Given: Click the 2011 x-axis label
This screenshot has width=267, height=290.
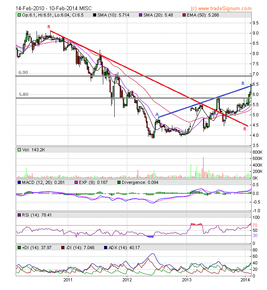Looking at the screenshot, I should click(68, 280).
